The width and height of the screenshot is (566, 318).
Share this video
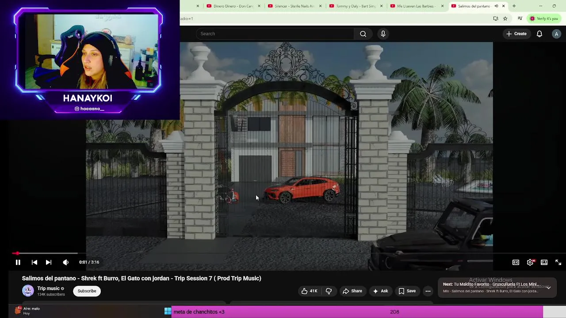[352, 291]
